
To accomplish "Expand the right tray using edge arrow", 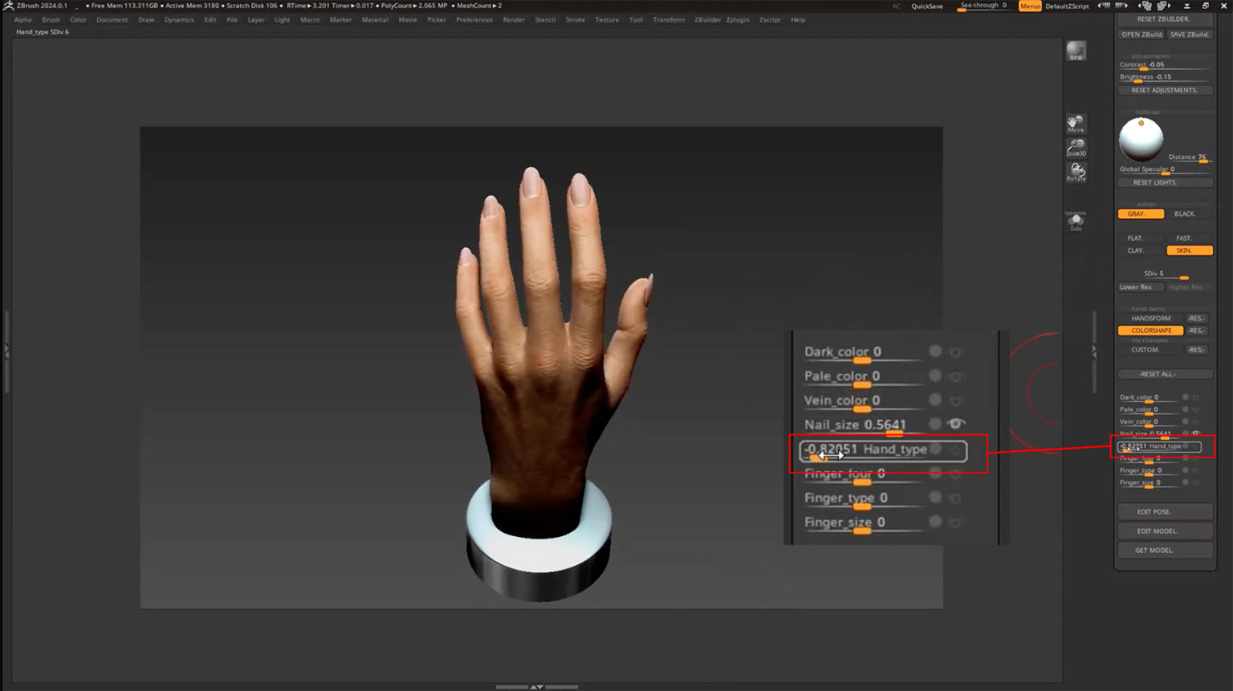I will (x=1095, y=352).
